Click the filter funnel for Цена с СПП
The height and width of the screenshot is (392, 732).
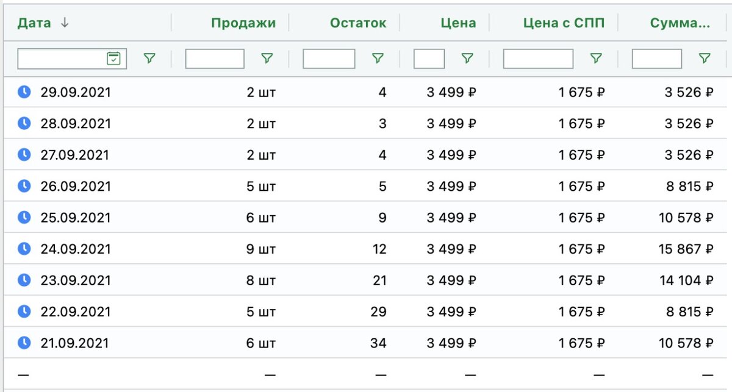(x=595, y=58)
